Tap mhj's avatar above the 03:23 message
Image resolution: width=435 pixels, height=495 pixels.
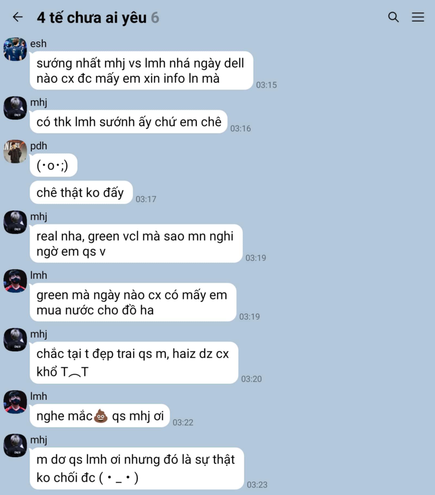click(15, 445)
